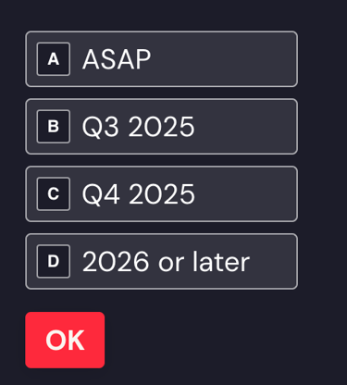Click the "B" key badge
The width and height of the screenshot is (347, 385).
[x=54, y=127]
